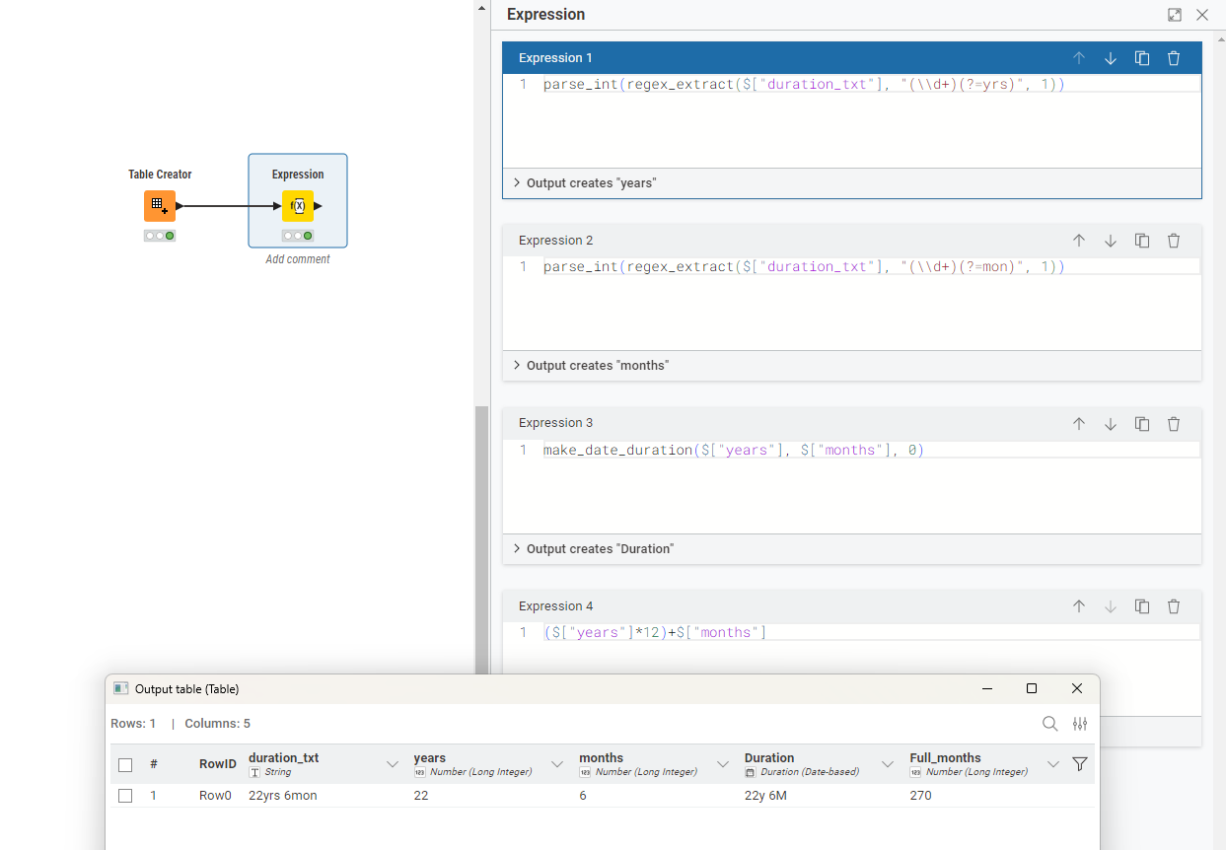Screen dimensions: 1226x850
Task: Duplicate Expression 2 using copy icon
Action: click(1141, 241)
